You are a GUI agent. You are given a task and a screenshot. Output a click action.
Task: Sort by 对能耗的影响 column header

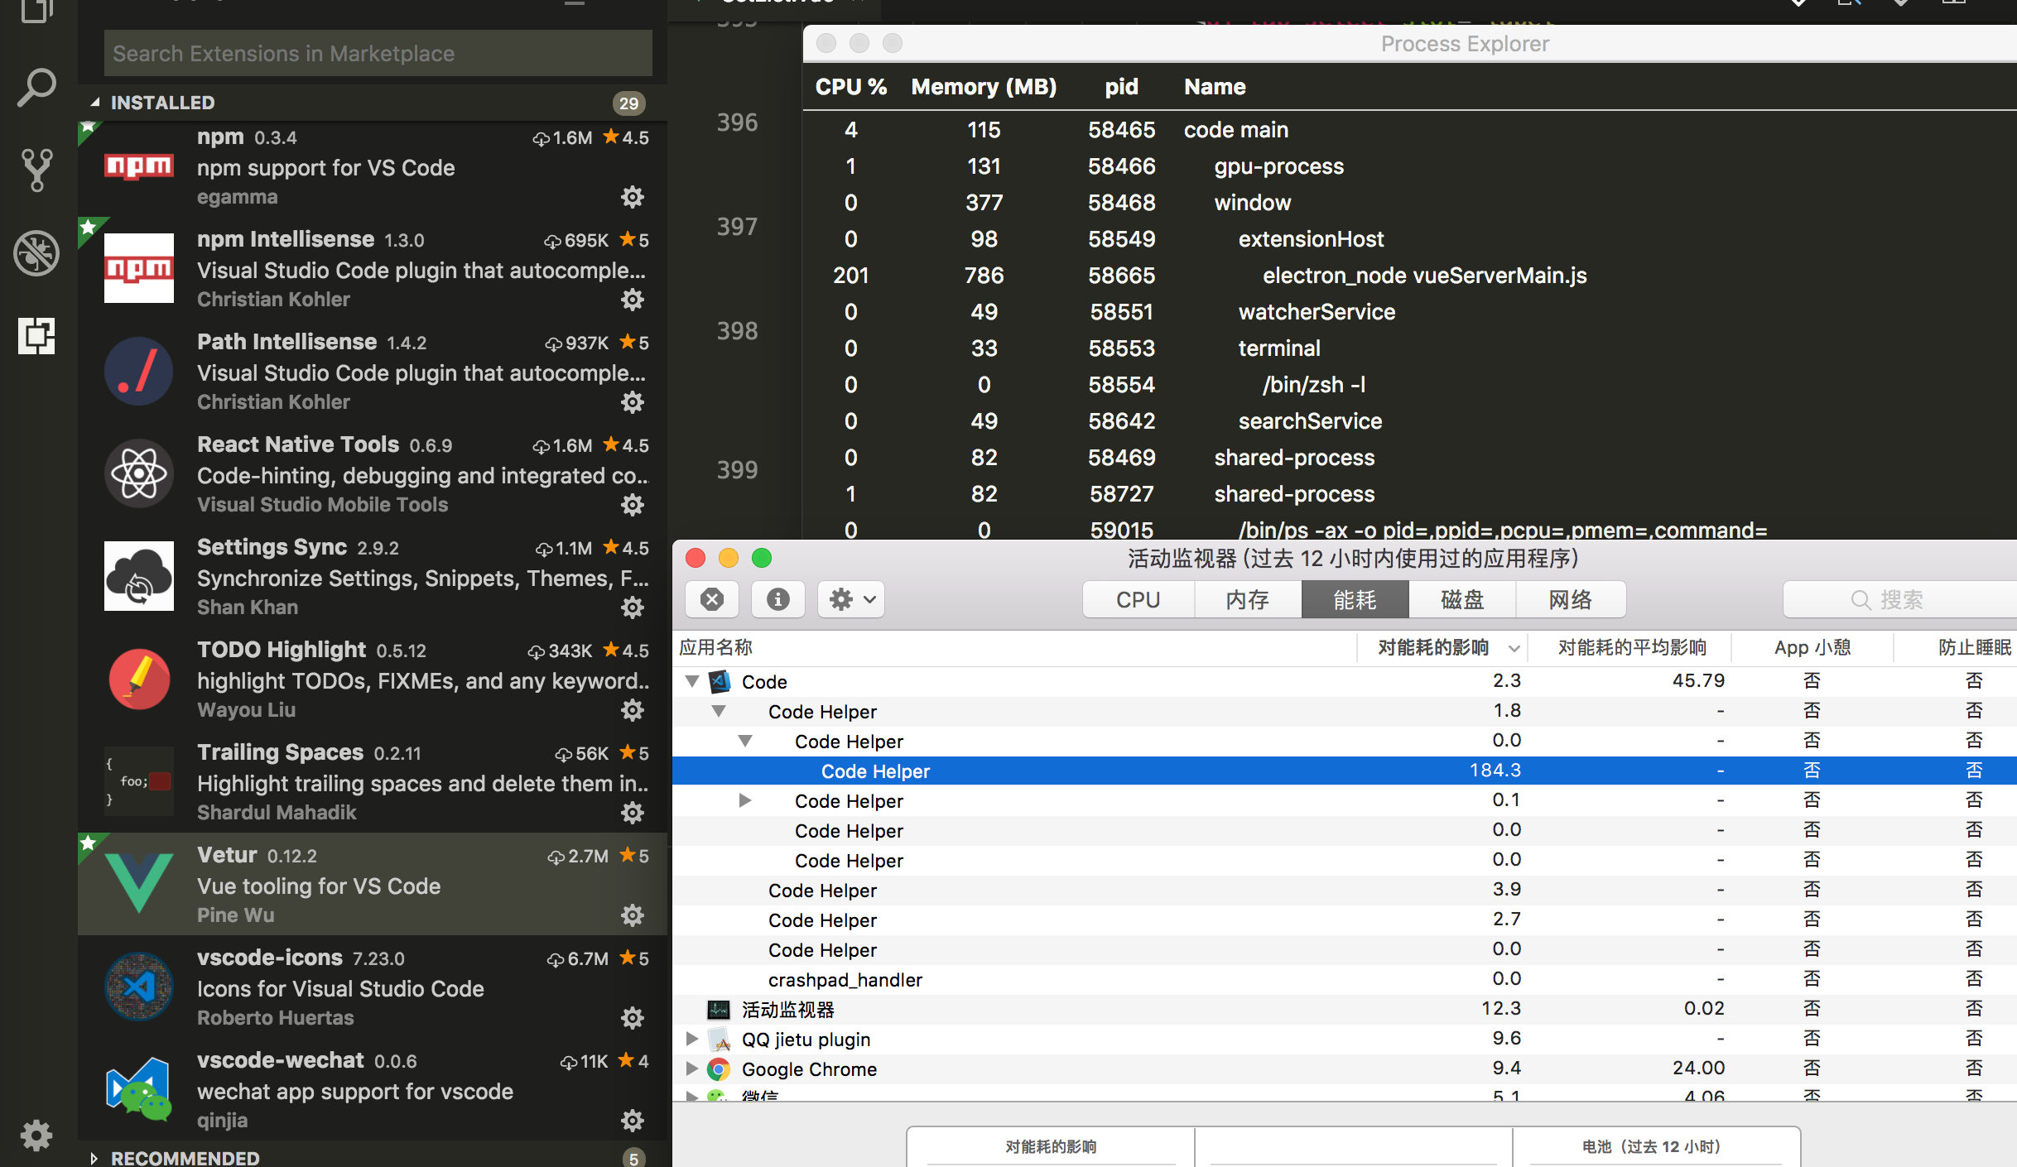click(x=1434, y=647)
